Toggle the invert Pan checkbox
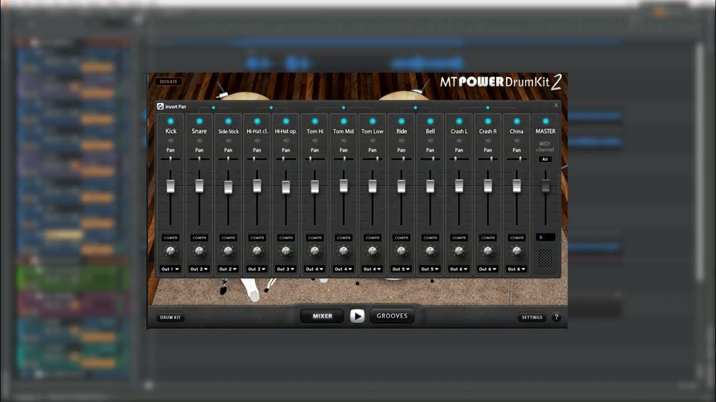 tap(161, 106)
